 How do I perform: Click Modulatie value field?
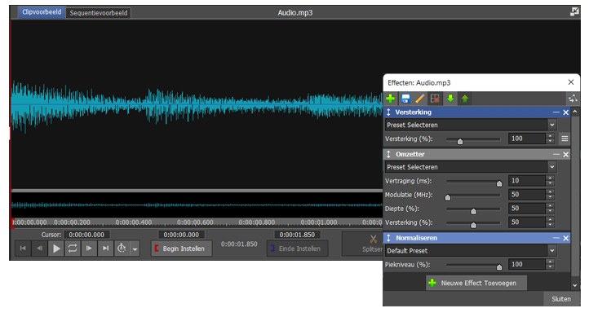527,195
